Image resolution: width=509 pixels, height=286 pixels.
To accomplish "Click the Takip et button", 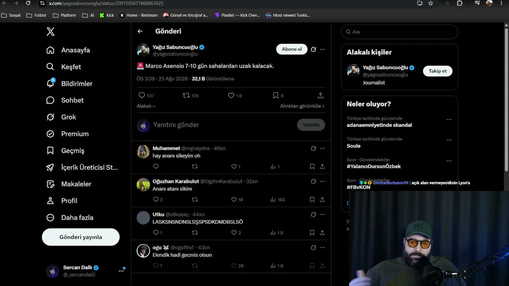I will (x=437, y=71).
